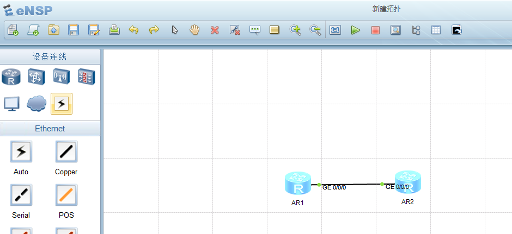Click the 新建拓扑 title text
Image resolution: width=512 pixels, height=234 pixels.
pyautogui.click(x=386, y=9)
